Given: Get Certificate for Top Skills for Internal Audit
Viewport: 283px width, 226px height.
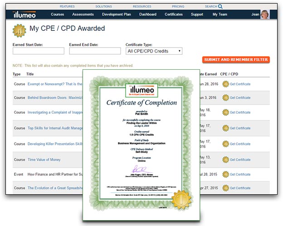Looking at the screenshot, I should [240, 128].
